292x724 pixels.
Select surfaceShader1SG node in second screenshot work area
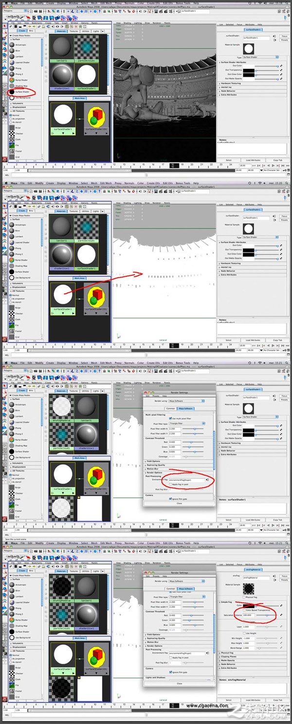[x=96, y=299]
